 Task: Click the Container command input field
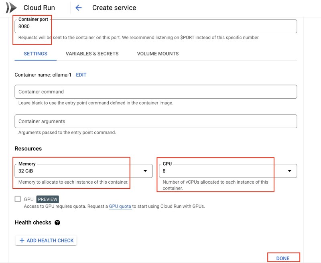pos(156,91)
